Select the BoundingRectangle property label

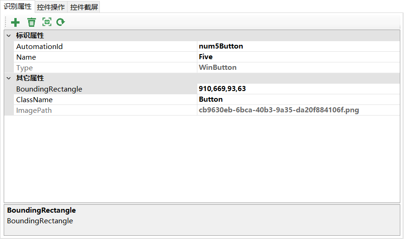[x=49, y=89]
